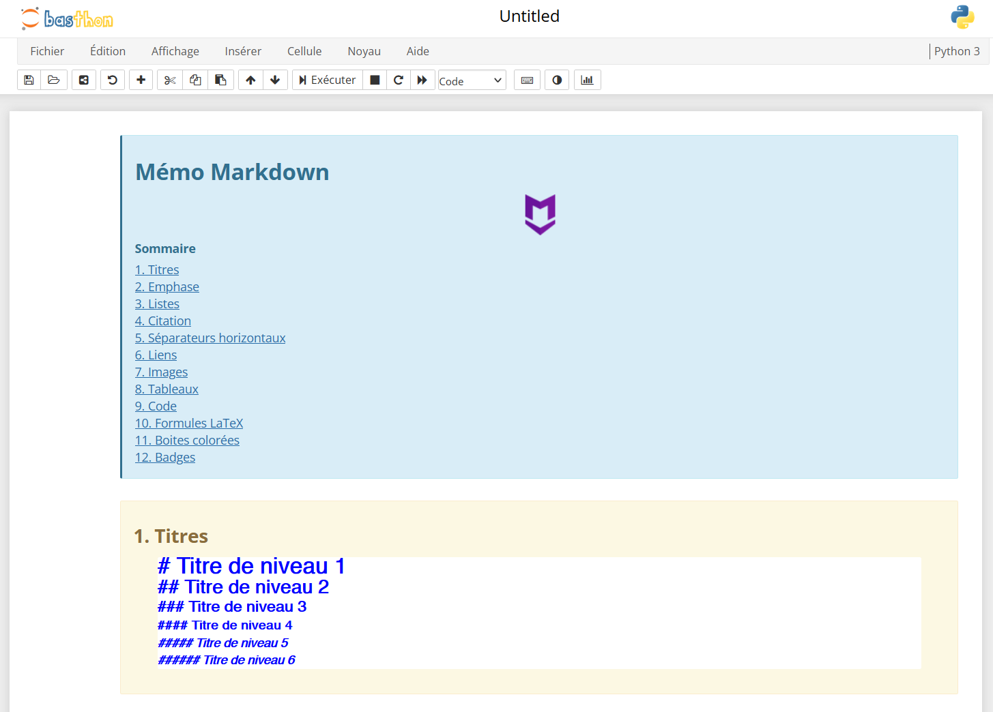Toggle dark mode contrast icon
The image size is (993, 712).
(557, 80)
